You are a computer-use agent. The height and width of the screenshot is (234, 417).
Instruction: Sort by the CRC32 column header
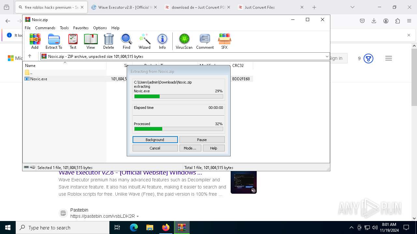tap(241, 65)
